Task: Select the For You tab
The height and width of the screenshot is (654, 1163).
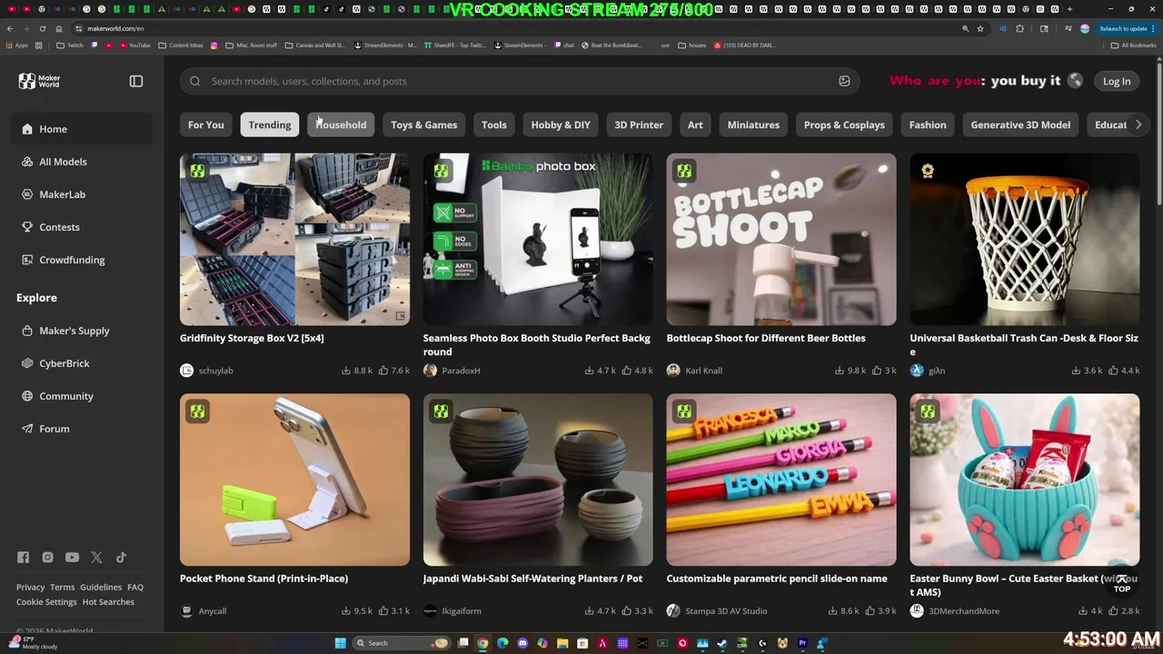Action: coord(205,124)
